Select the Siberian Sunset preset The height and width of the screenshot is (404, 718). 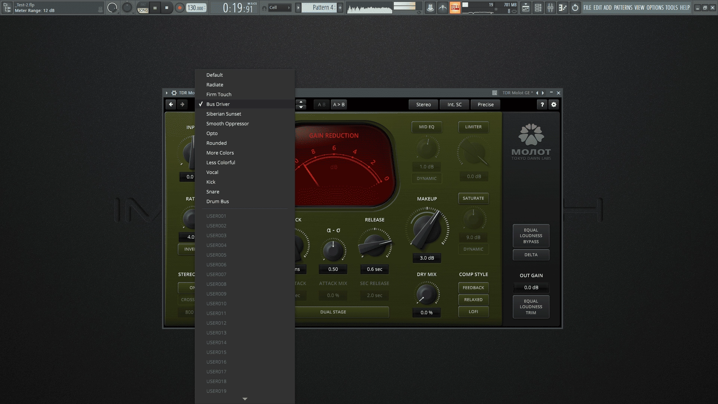(x=245, y=114)
